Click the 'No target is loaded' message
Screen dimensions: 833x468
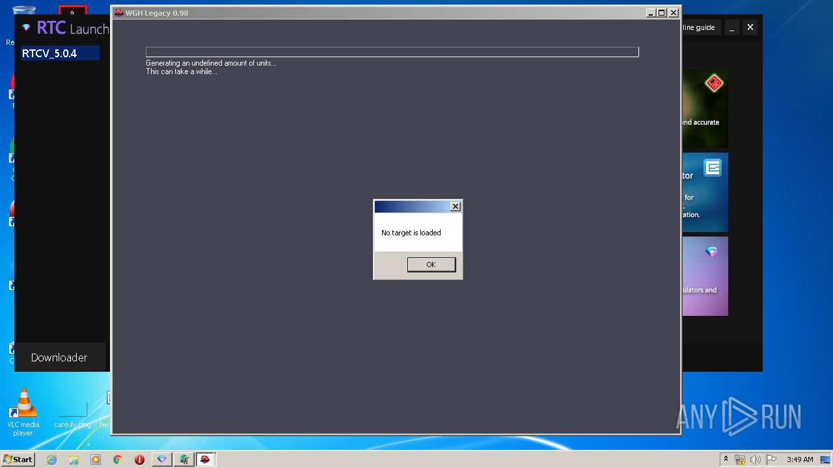pyautogui.click(x=411, y=233)
